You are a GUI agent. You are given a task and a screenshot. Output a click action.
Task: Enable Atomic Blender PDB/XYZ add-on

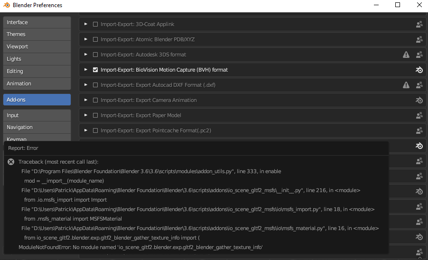click(95, 39)
